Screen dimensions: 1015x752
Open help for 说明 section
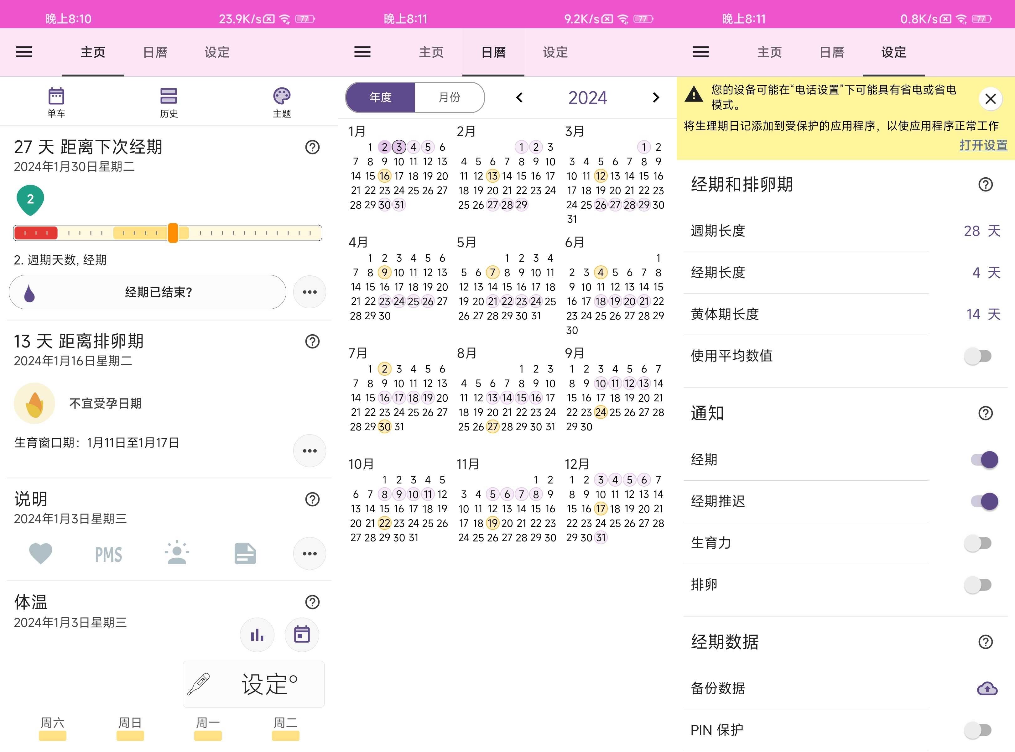[312, 499]
